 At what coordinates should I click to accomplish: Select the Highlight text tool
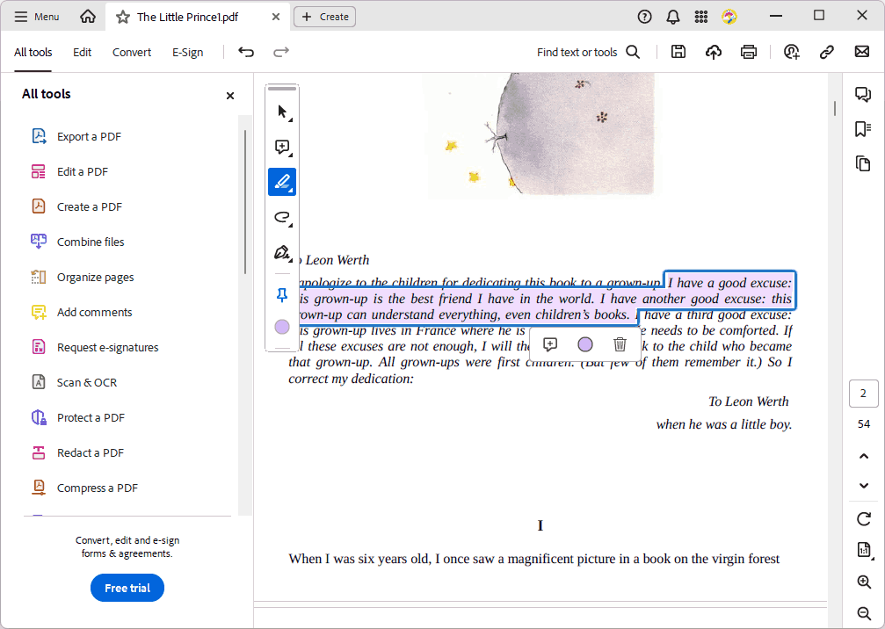(x=282, y=182)
